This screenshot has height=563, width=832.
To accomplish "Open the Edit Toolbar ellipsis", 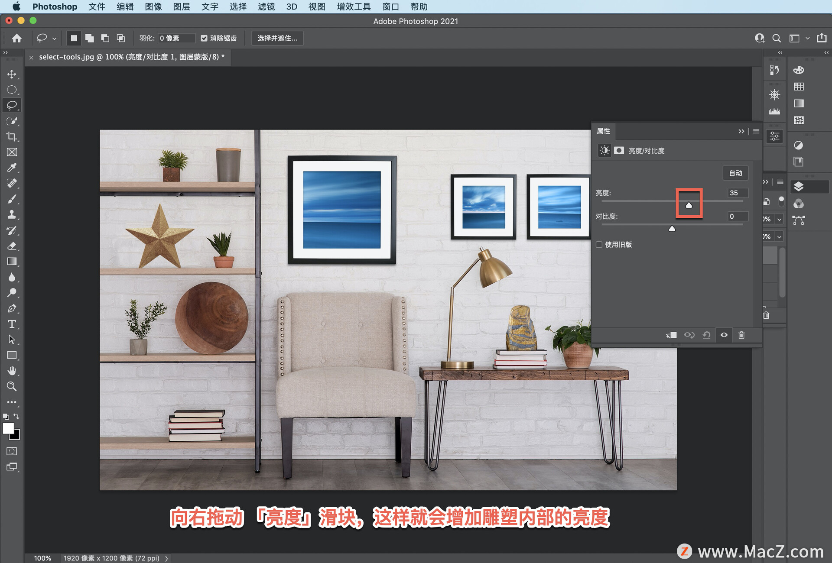I will tap(12, 402).
